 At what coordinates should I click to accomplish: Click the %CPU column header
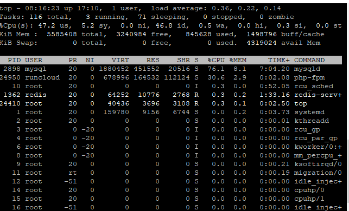coord(216,61)
